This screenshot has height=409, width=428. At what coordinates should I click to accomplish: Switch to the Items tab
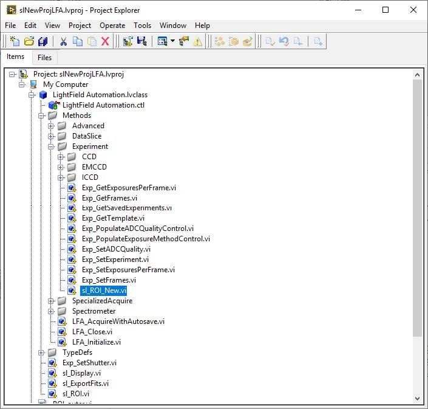click(x=16, y=57)
